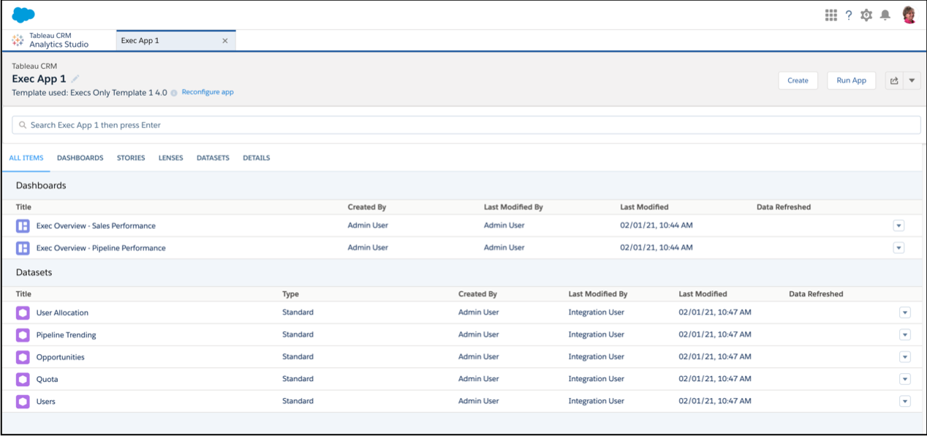Open the Help question mark icon
The image size is (927, 436).
click(849, 15)
